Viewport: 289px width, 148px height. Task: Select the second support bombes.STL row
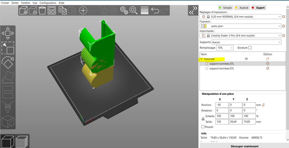pos(242,68)
